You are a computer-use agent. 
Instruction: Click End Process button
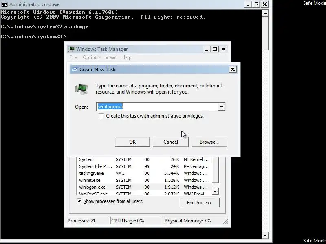[199, 203]
